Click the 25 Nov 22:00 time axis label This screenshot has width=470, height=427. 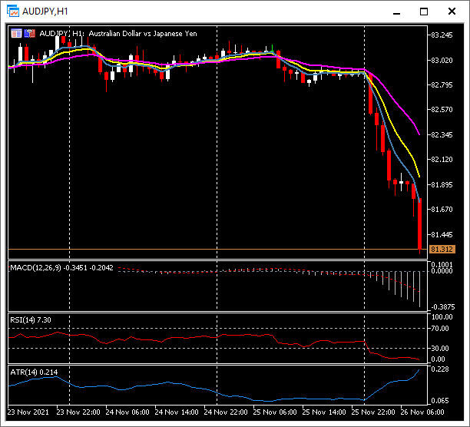click(x=373, y=412)
